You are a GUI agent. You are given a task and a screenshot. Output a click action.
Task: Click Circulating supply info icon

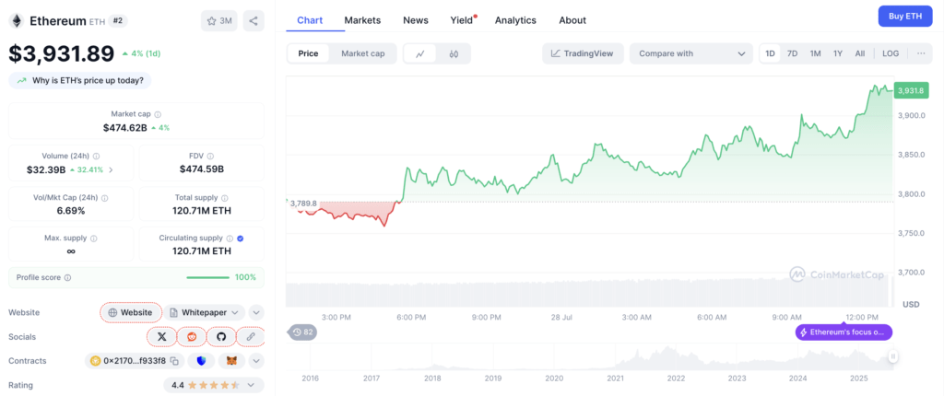230,239
